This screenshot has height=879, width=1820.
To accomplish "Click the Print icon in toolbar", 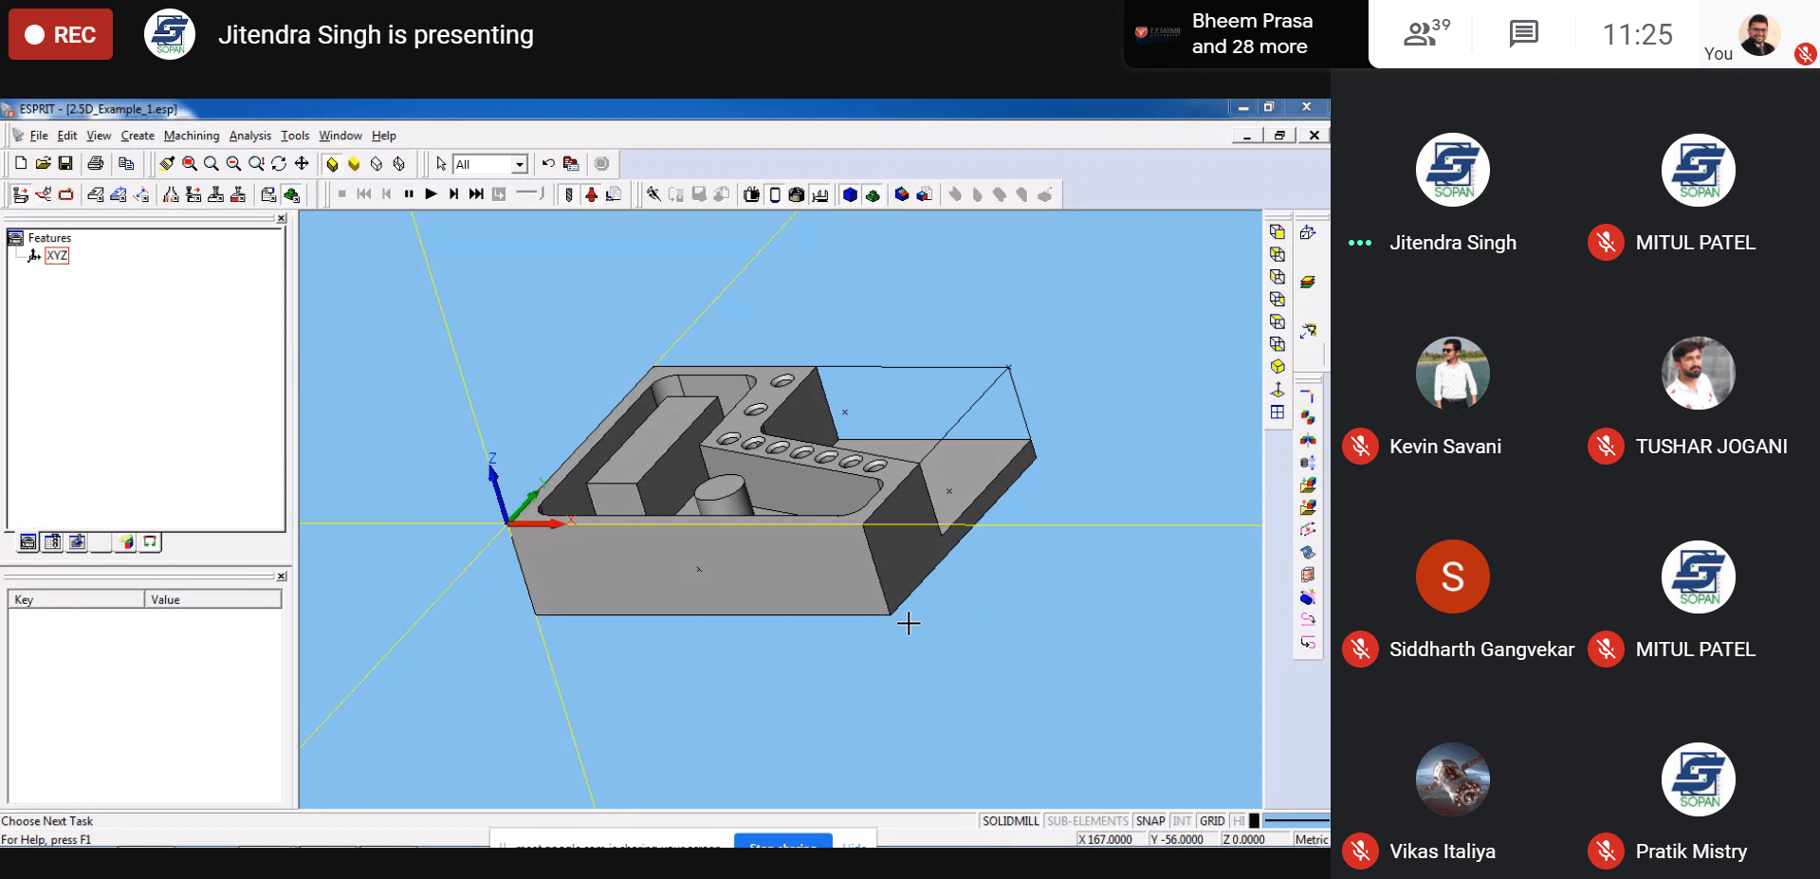I will click(x=96, y=164).
